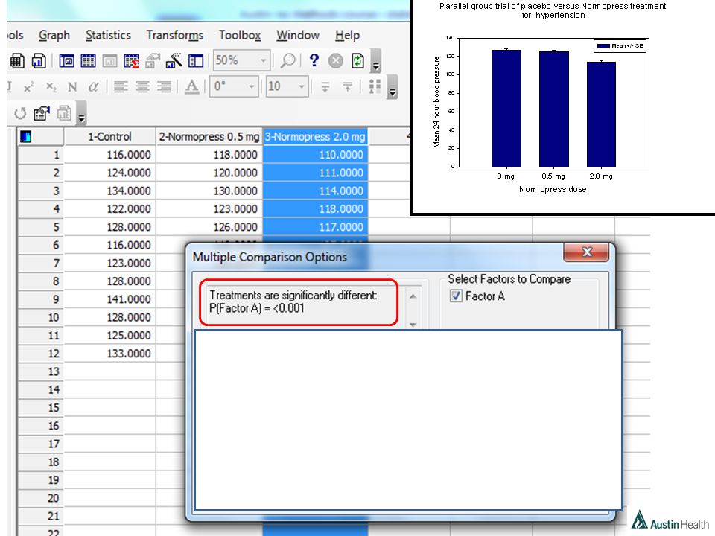Click the align right text icon
715x536 pixels.
[x=164, y=86]
